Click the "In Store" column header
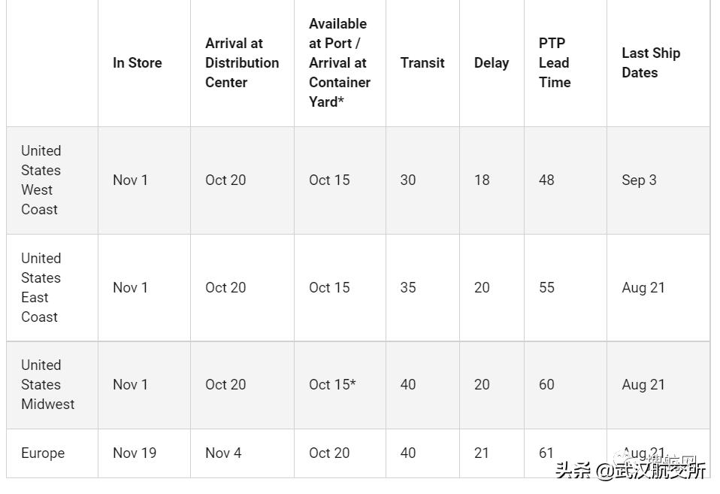 pyautogui.click(x=138, y=63)
